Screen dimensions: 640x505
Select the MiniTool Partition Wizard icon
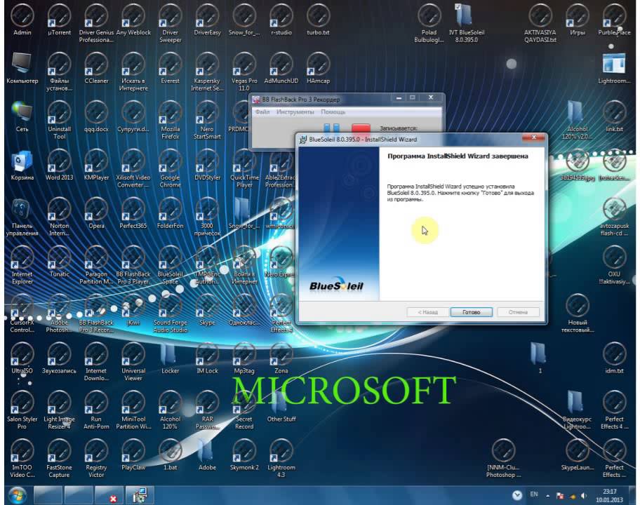click(x=133, y=410)
